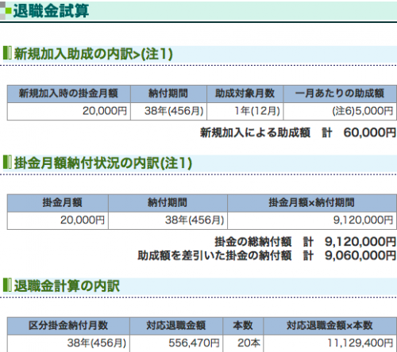Screen dimensions: 397x352
Task: Click the green bar icon beside 退職金計算の内訳
Action: point(7,285)
